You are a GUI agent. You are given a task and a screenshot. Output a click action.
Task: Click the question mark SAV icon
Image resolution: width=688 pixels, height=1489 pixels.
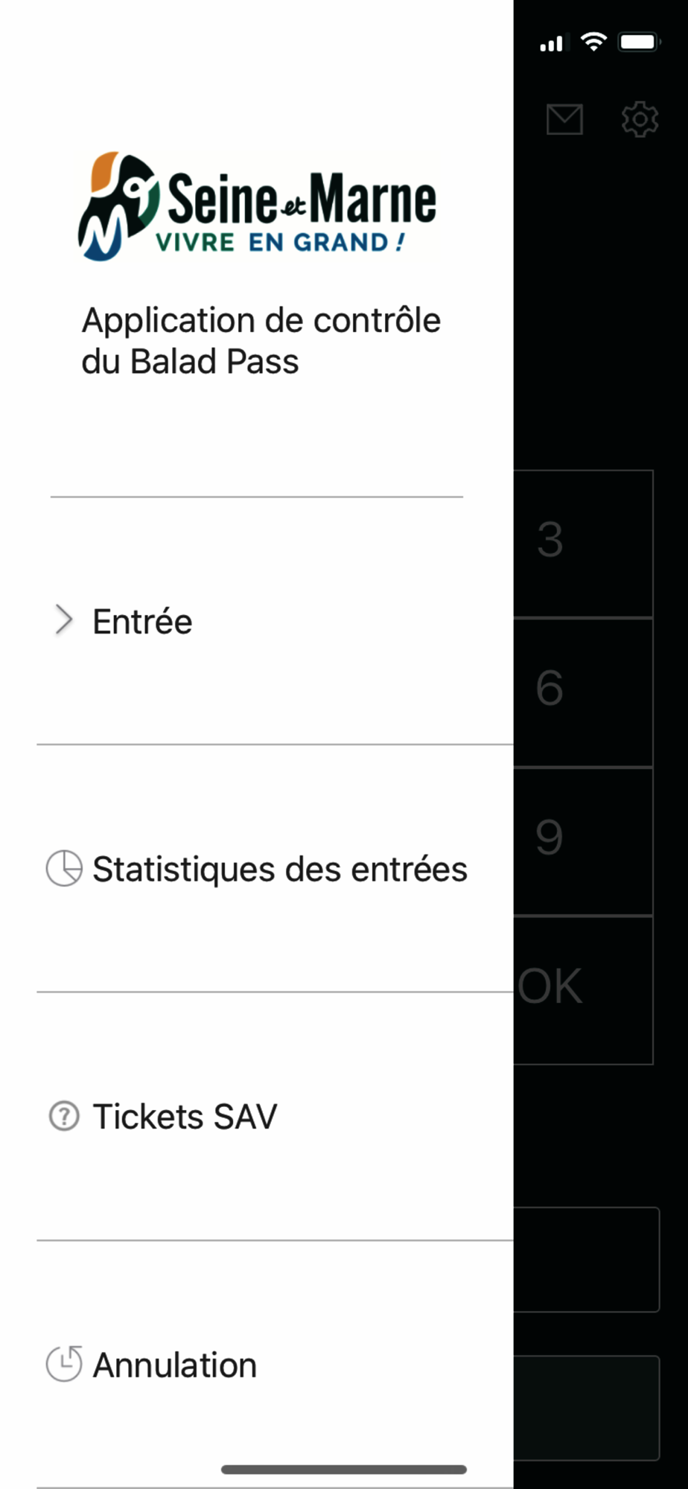point(64,1117)
